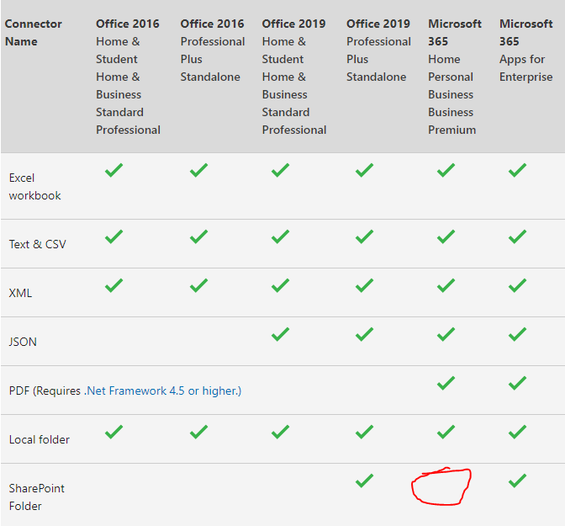The image size is (565, 526).
Task: Select the PDF (Requires row label text
Action: click(x=45, y=391)
